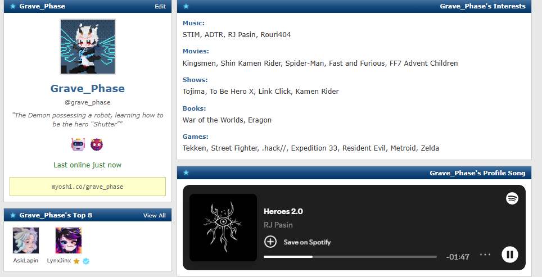
Task: Click the Heroes 2.0 album cover
Action: tap(223, 228)
